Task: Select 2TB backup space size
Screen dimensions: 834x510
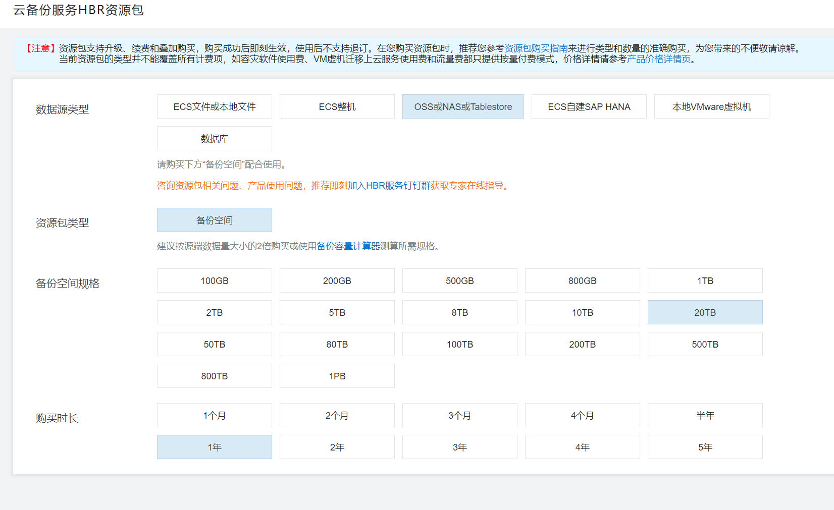Action: [x=215, y=312]
